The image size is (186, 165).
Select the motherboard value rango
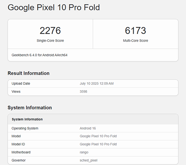pos(84,152)
